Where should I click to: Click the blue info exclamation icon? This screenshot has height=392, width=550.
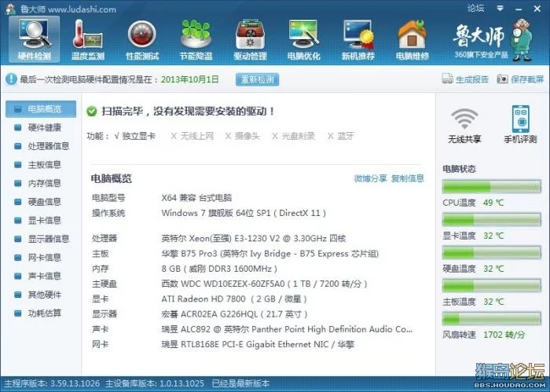tap(11, 79)
